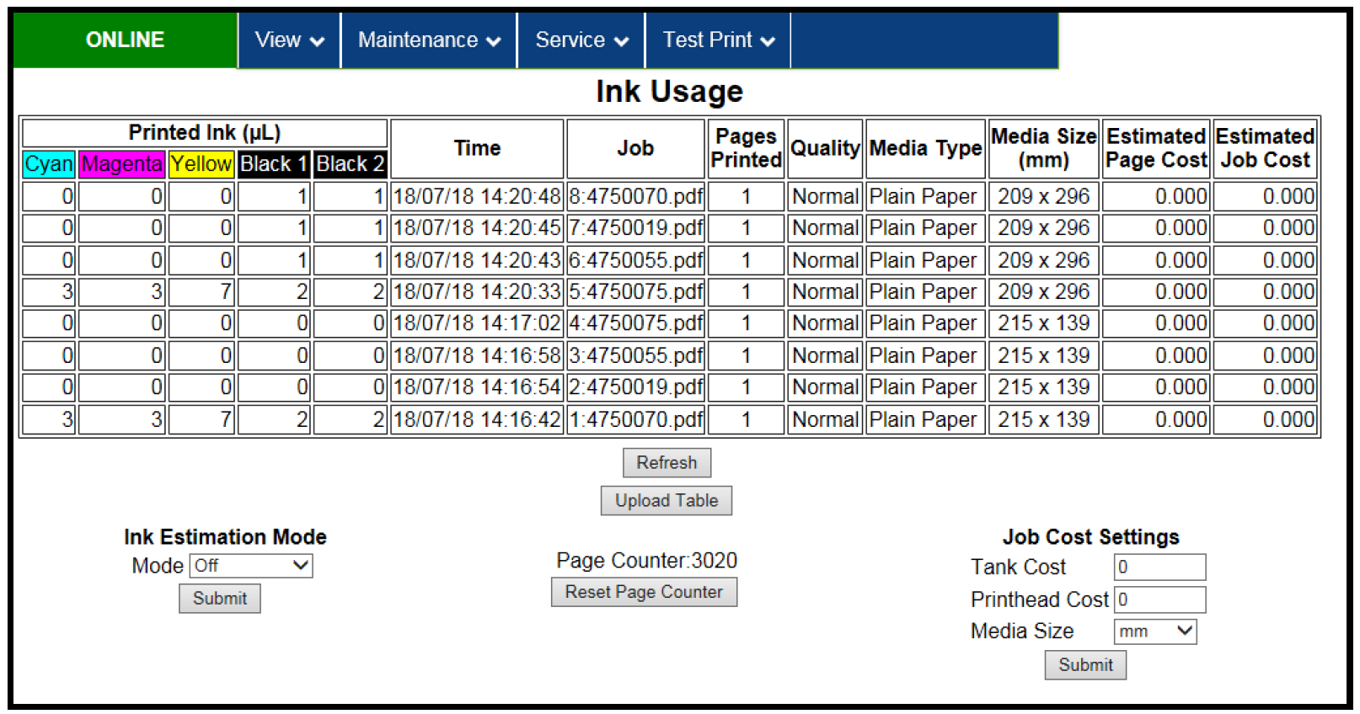
Task: Click the Pages Printed column header
Action: pos(746,148)
